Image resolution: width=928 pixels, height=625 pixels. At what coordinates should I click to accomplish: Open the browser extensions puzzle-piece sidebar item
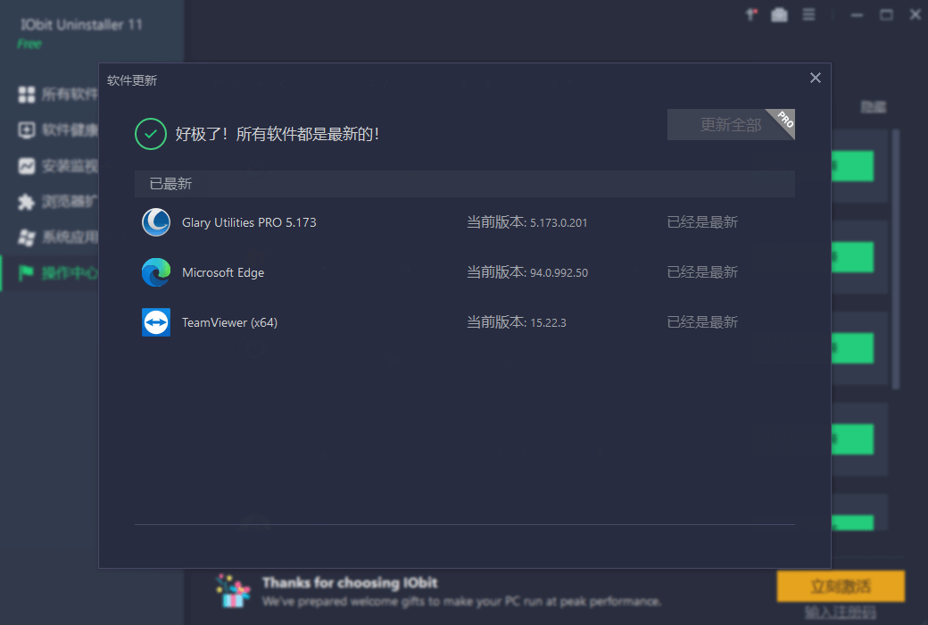pyautogui.click(x=57, y=202)
